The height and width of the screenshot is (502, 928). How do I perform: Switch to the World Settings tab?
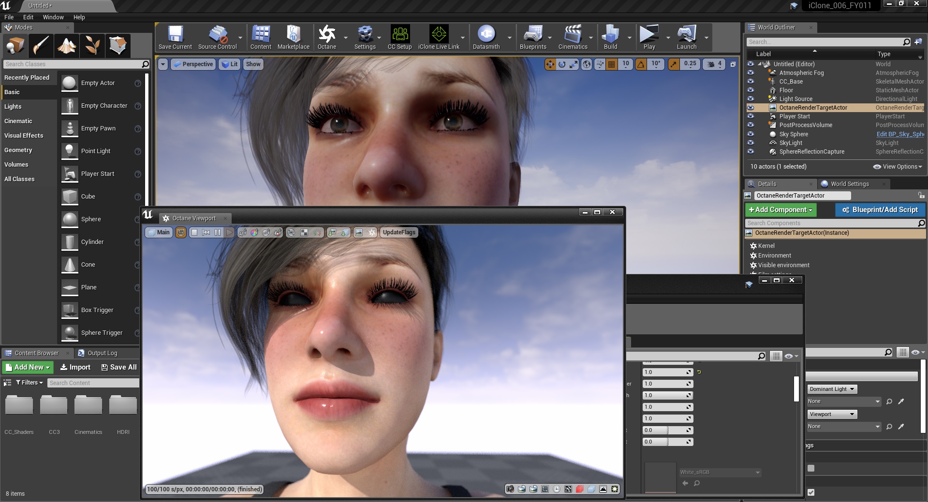coord(850,184)
